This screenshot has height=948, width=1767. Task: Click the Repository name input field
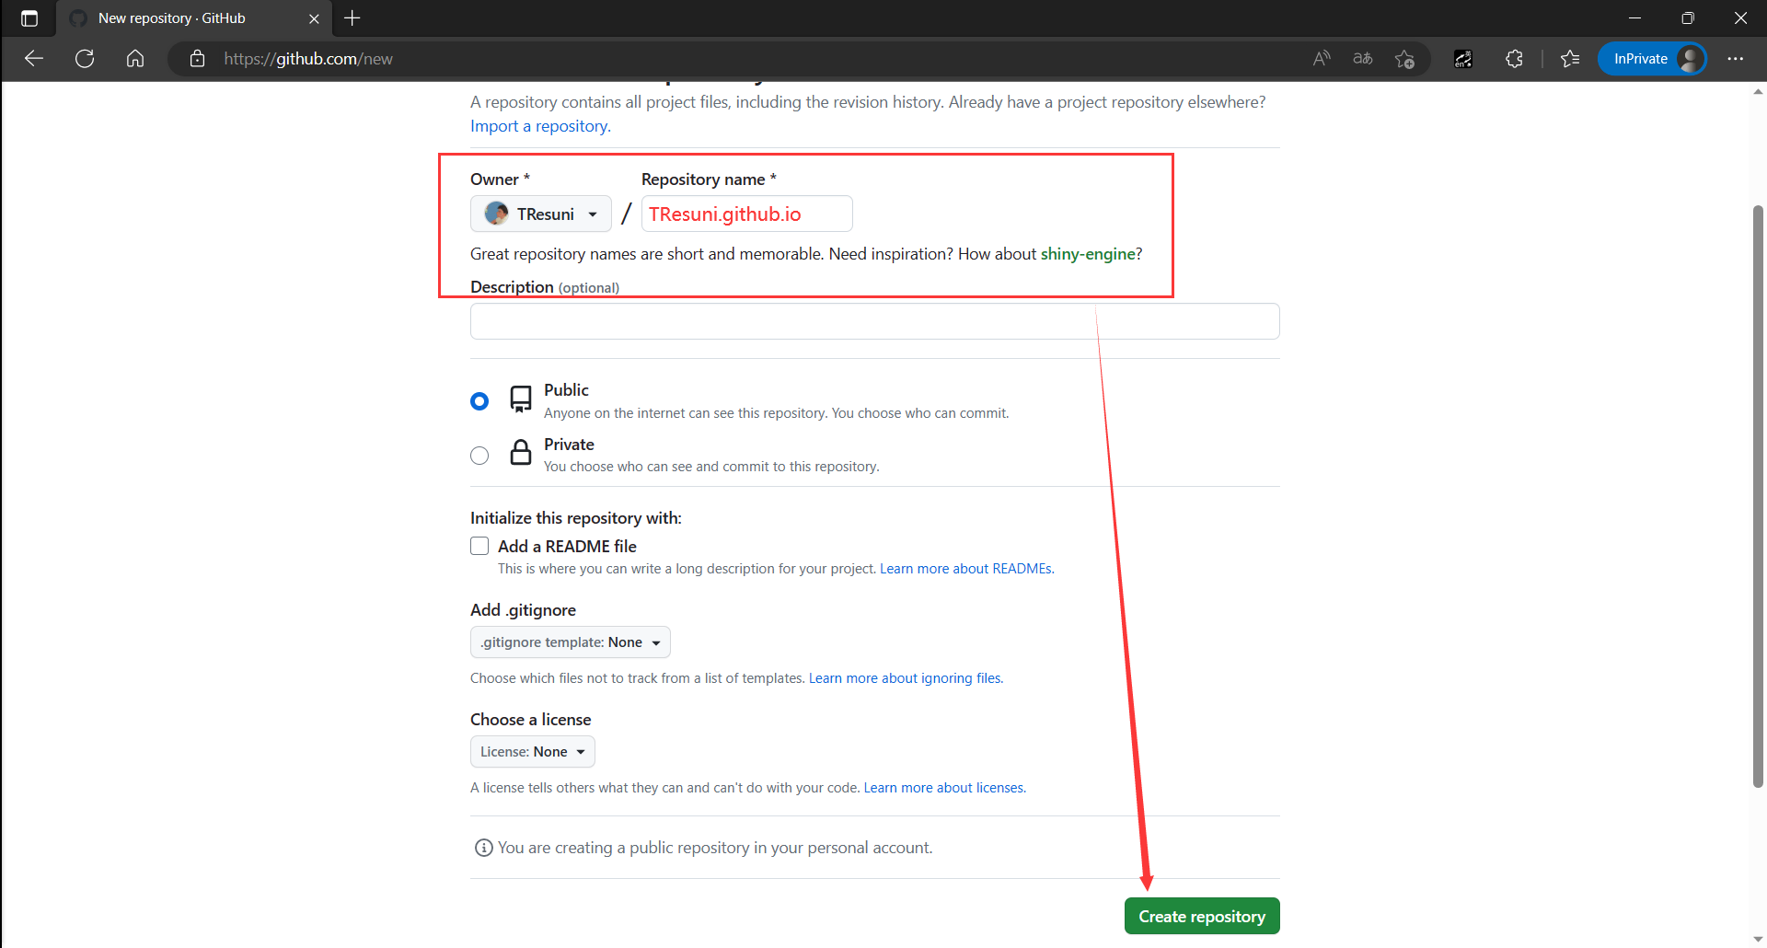point(747,214)
